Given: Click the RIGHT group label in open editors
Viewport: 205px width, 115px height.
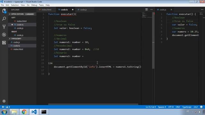Looking at the screenshot, I should tap(14, 32).
